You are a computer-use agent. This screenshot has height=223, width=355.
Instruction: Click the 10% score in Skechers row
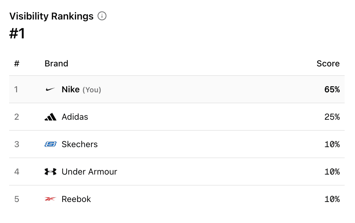(332, 144)
